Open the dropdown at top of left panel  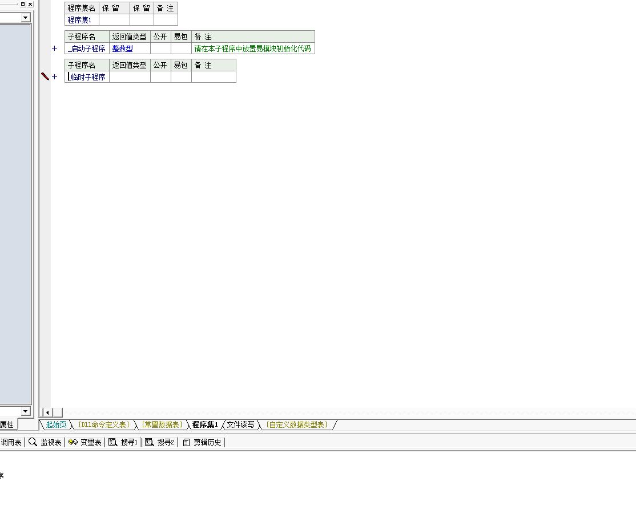click(x=25, y=18)
